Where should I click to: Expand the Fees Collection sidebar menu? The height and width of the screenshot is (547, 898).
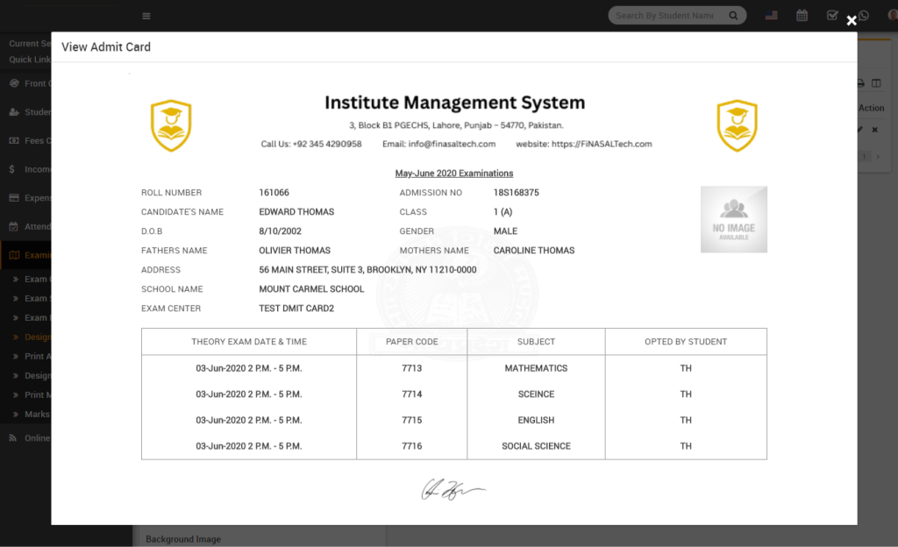26,140
